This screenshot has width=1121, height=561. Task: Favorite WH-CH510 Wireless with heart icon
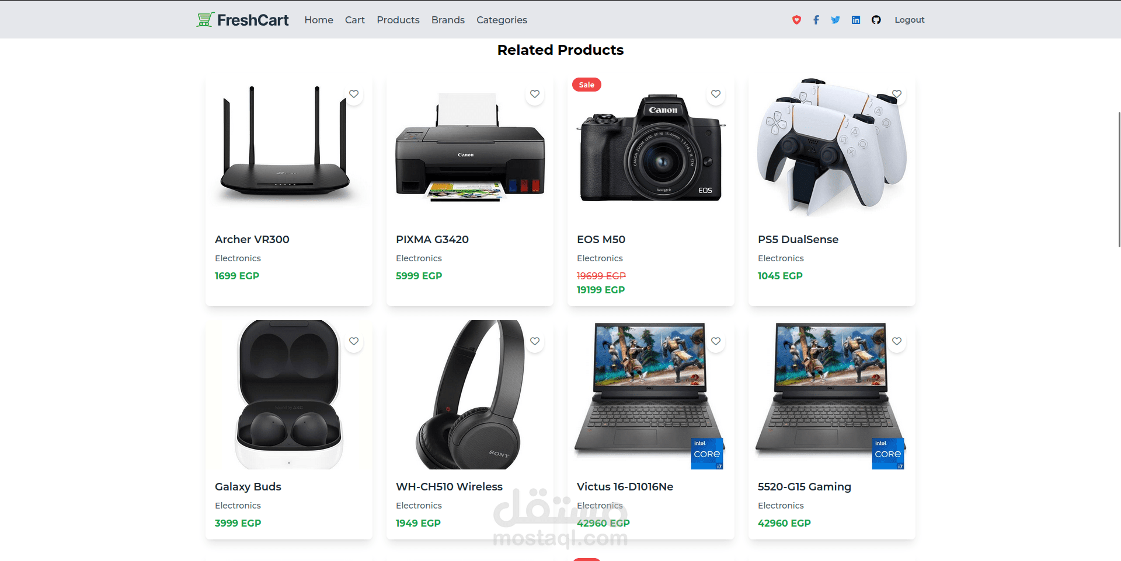pos(535,341)
